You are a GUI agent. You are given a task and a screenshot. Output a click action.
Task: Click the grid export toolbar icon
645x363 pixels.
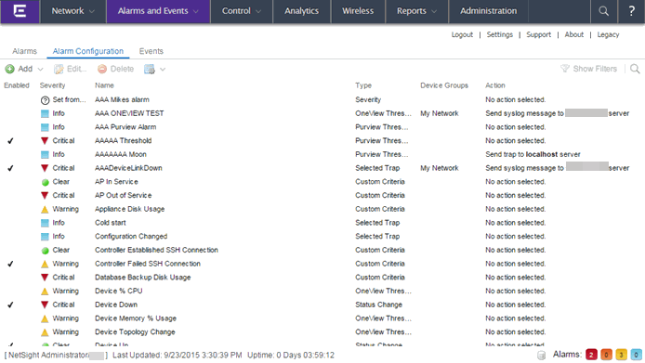(x=150, y=69)
